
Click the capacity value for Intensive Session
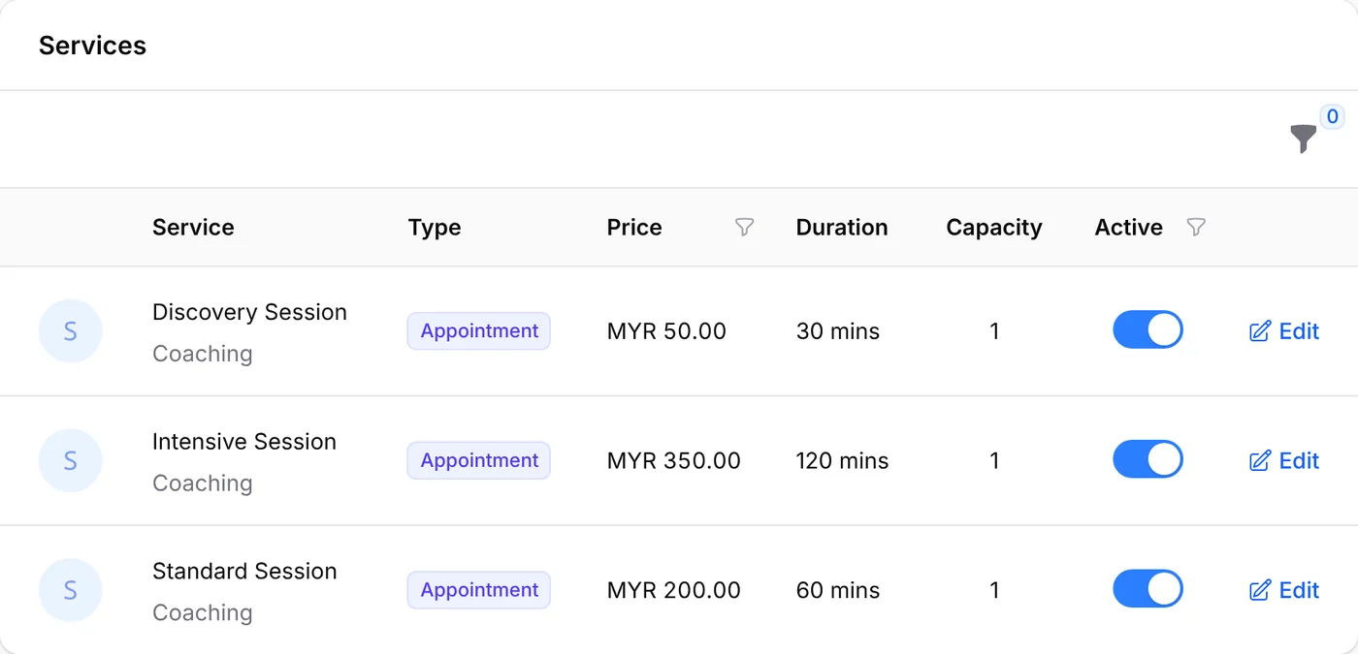click(994, 461)
